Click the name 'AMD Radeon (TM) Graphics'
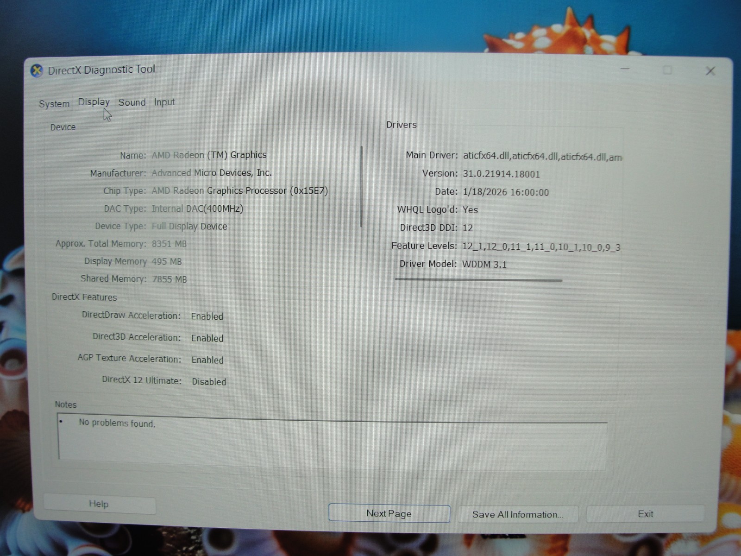Screen dimensions: 741x556 coord(209,155)
